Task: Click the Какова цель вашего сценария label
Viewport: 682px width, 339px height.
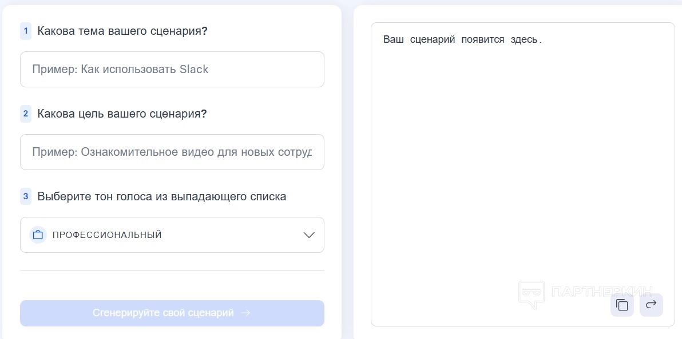Action: pyautogui.click(x=122, y=114)
